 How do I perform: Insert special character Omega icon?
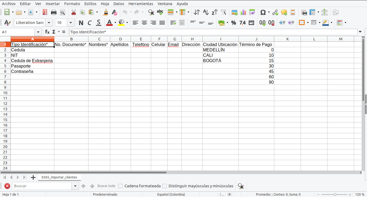click(263, 12)
